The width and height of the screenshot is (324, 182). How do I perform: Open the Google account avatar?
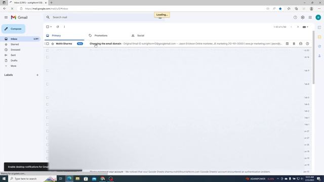coord(318,18)
